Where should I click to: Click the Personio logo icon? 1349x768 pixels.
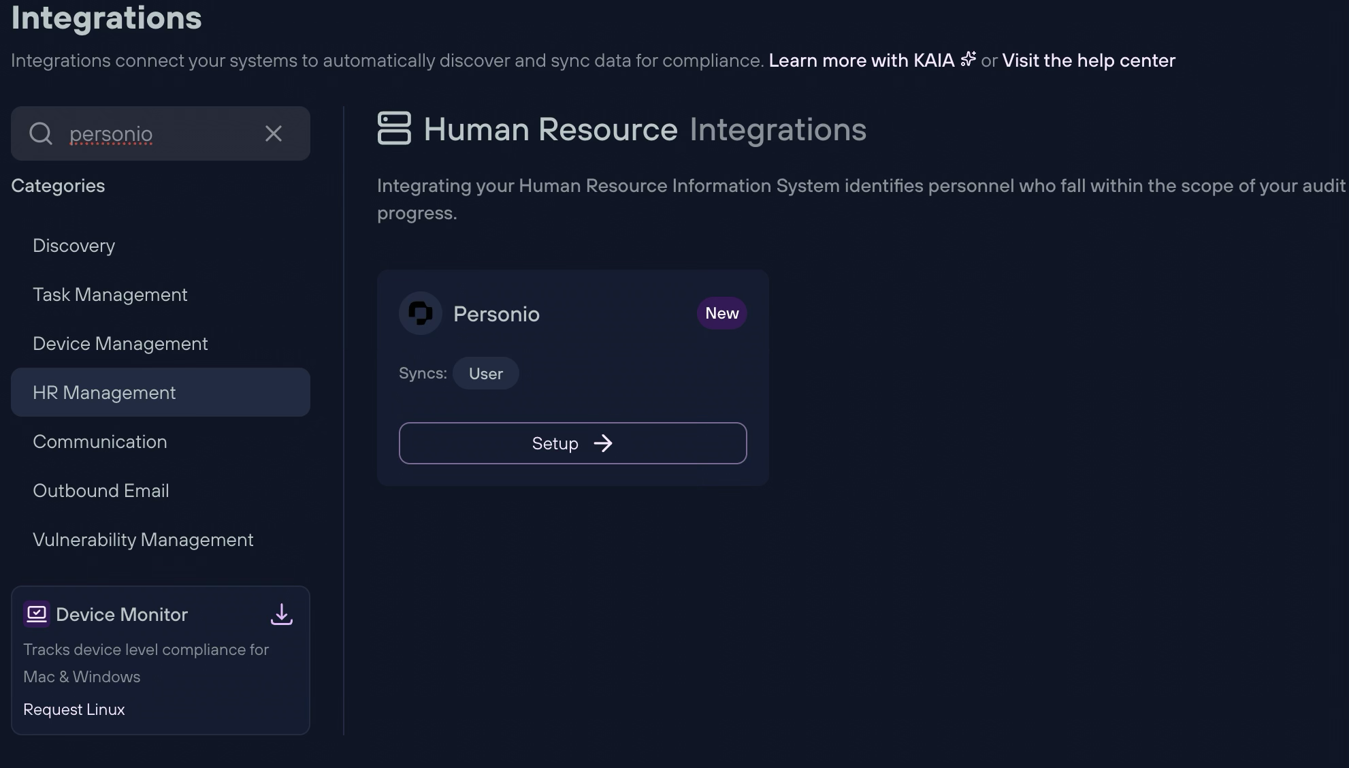click(x=421, y=313)
